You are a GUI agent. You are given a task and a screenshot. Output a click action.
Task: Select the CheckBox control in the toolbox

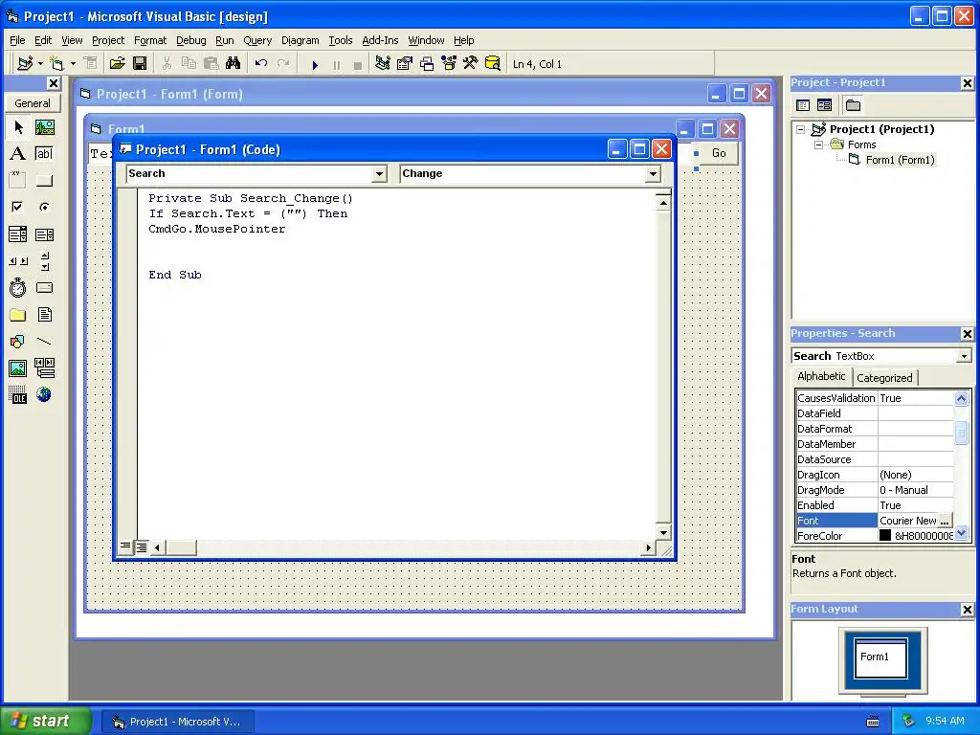18,207
